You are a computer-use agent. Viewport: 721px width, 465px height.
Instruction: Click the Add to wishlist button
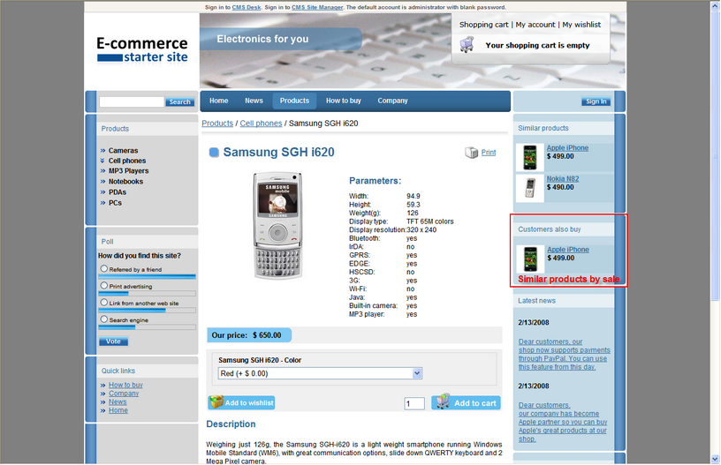[241, 402]
